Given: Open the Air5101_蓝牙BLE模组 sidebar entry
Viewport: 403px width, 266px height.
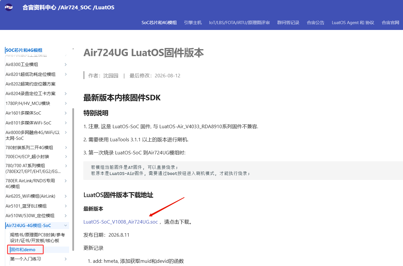Looking at the screenshot, I should pyautogui.click(x=26, y=206).
